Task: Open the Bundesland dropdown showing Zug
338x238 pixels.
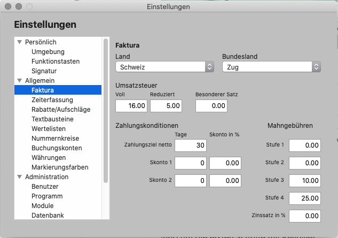Action: (x=271, y=67)
